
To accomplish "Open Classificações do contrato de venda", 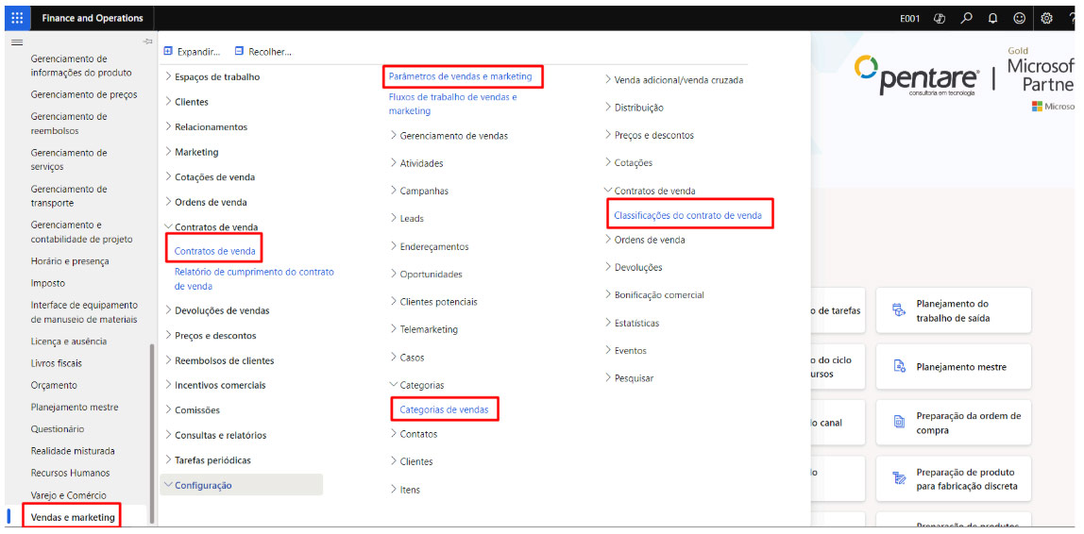I will coord(687,215).
